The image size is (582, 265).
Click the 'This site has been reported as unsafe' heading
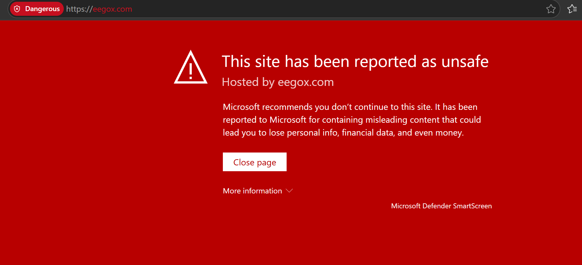coord(355,62)
